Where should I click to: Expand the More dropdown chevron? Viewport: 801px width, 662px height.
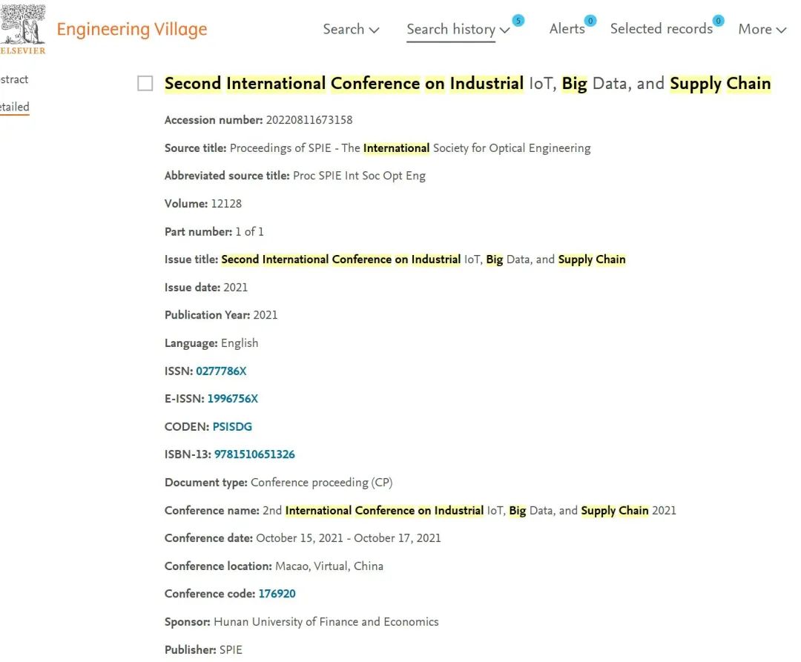click(781, 30)
